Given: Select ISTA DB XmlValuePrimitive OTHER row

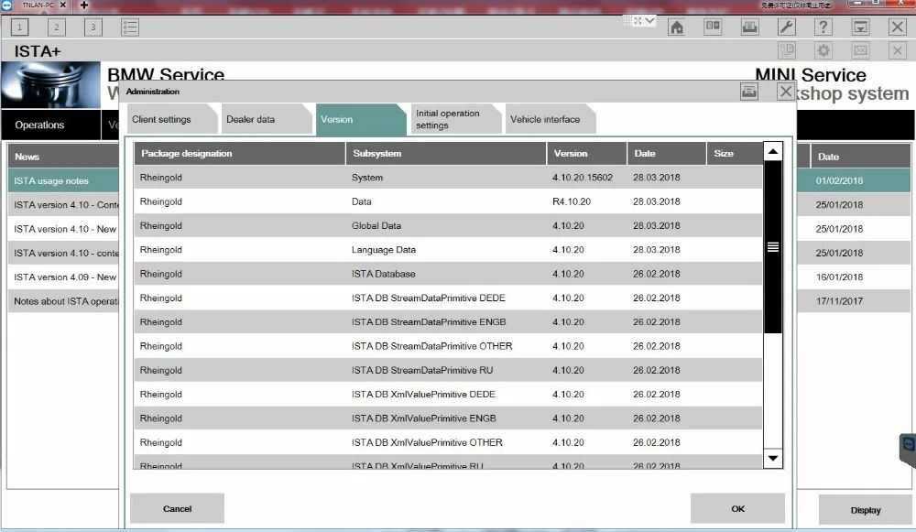Looking at the screenshot, I should tap(448, 442).
